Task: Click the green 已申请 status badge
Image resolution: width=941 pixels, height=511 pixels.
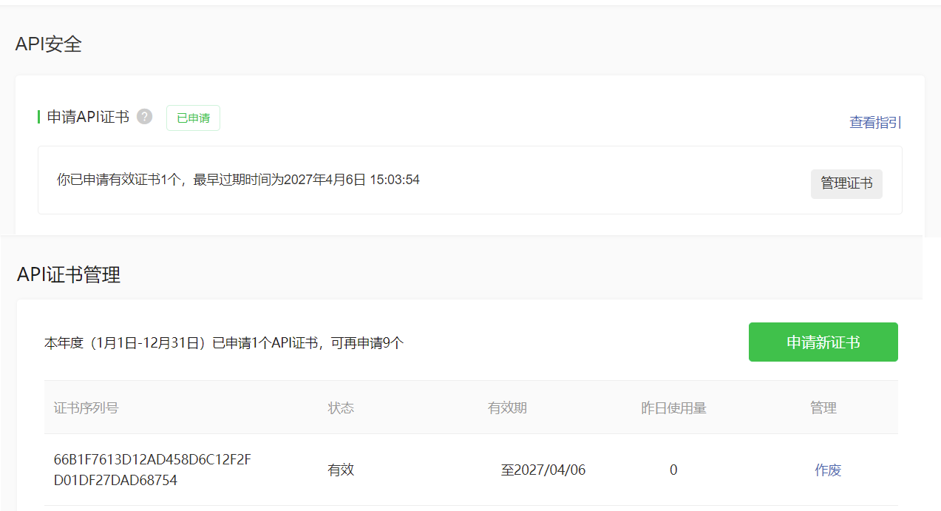Action: pyautogui.click(x=193, y=118)
